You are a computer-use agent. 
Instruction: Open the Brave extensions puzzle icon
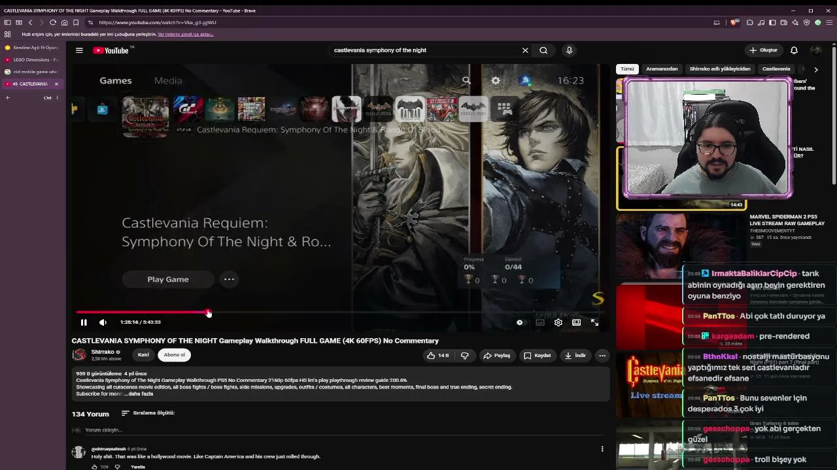coord(749,22)
